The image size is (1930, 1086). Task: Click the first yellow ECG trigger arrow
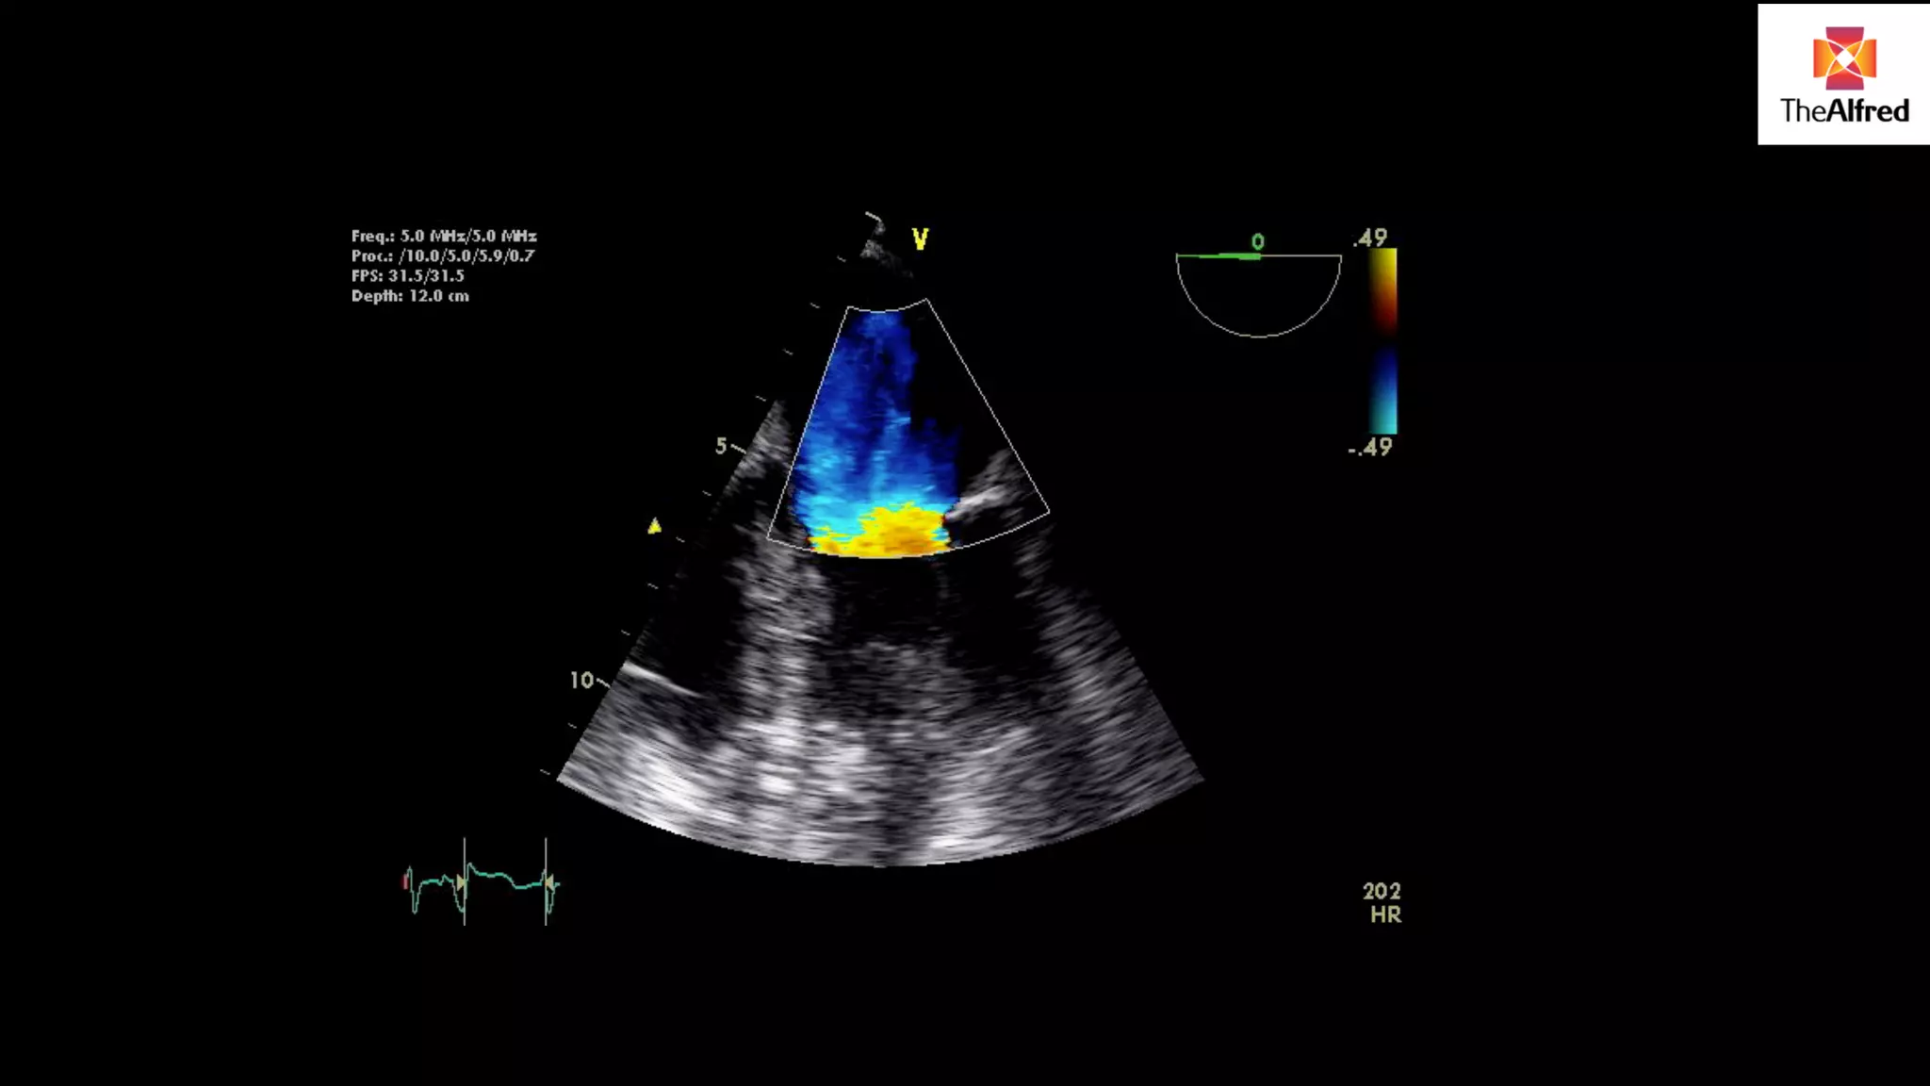tap(460, 883)
